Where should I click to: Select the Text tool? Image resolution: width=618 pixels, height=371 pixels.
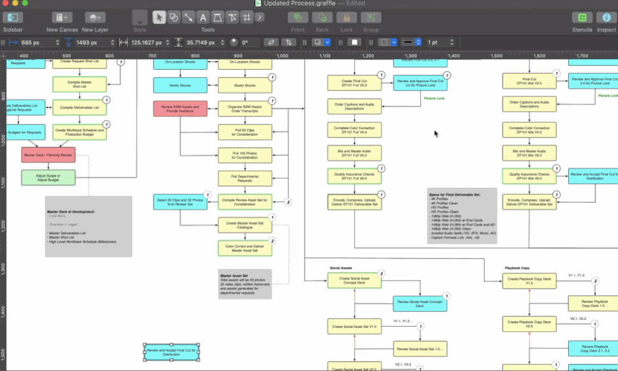203,17
